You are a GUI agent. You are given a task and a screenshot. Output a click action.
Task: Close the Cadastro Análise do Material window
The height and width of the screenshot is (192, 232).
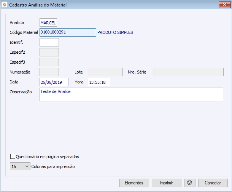[224, 5]
